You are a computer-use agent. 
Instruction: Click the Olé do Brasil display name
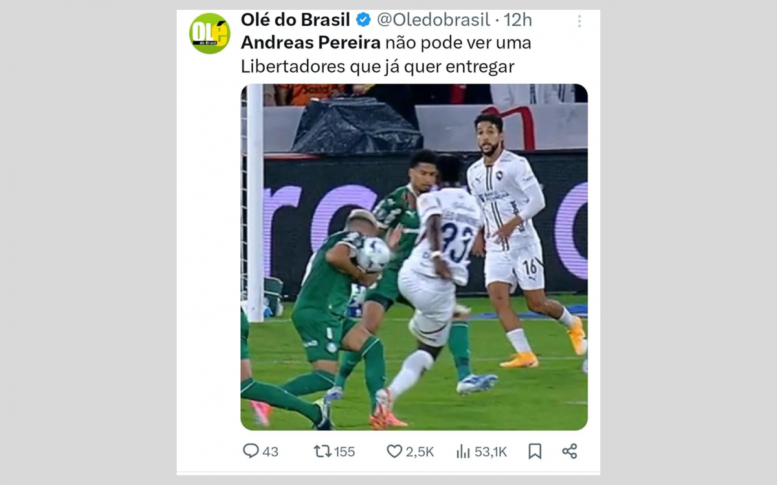tap(295, 20)
